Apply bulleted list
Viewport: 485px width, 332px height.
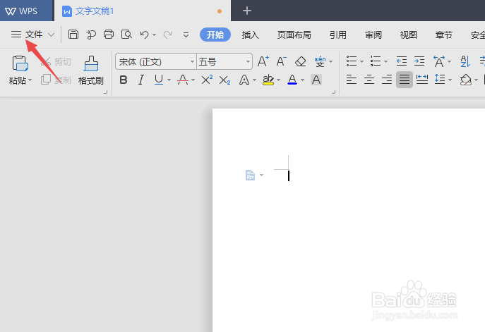(352, 61)
